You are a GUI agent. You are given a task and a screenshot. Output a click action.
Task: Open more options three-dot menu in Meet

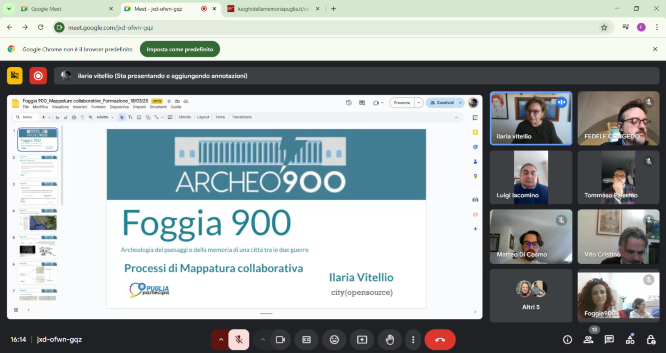coord(413,340)
